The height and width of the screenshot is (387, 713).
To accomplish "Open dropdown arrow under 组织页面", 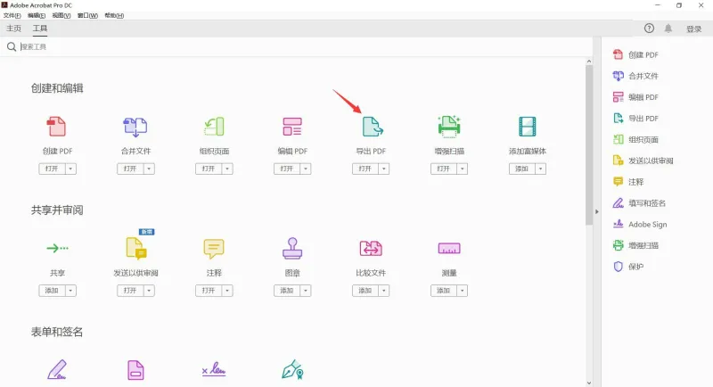I will pyautogui.click(x=227, y=169).
